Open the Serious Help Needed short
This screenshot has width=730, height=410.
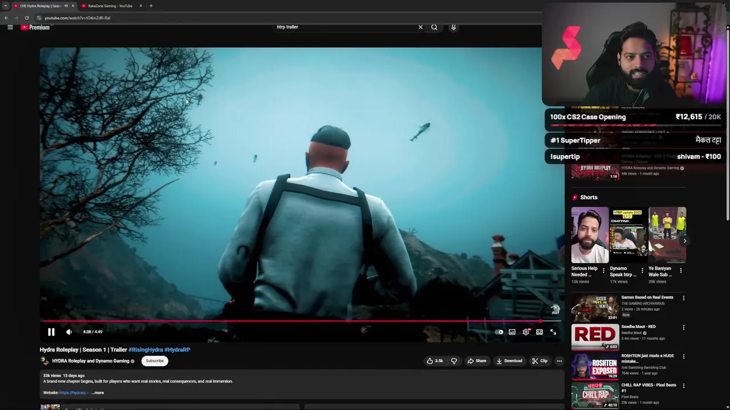589,235
